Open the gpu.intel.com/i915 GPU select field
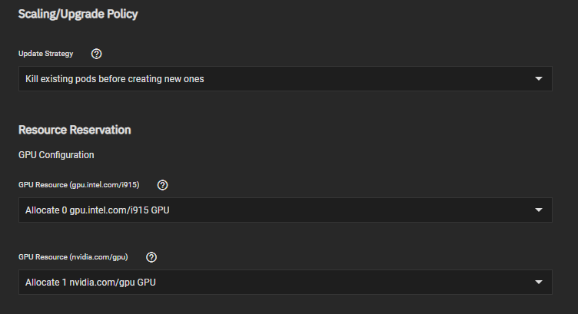The width and height of the screenshot is (578, 314). (284, 210)
